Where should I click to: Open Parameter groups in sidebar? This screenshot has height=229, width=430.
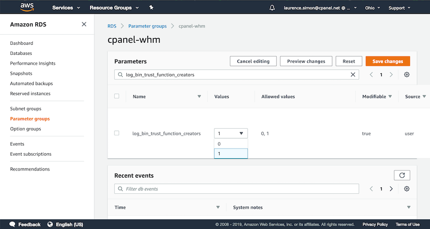30,119
